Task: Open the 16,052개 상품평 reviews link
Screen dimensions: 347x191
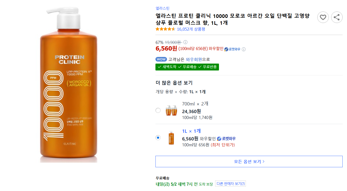Action: [191, 29]
